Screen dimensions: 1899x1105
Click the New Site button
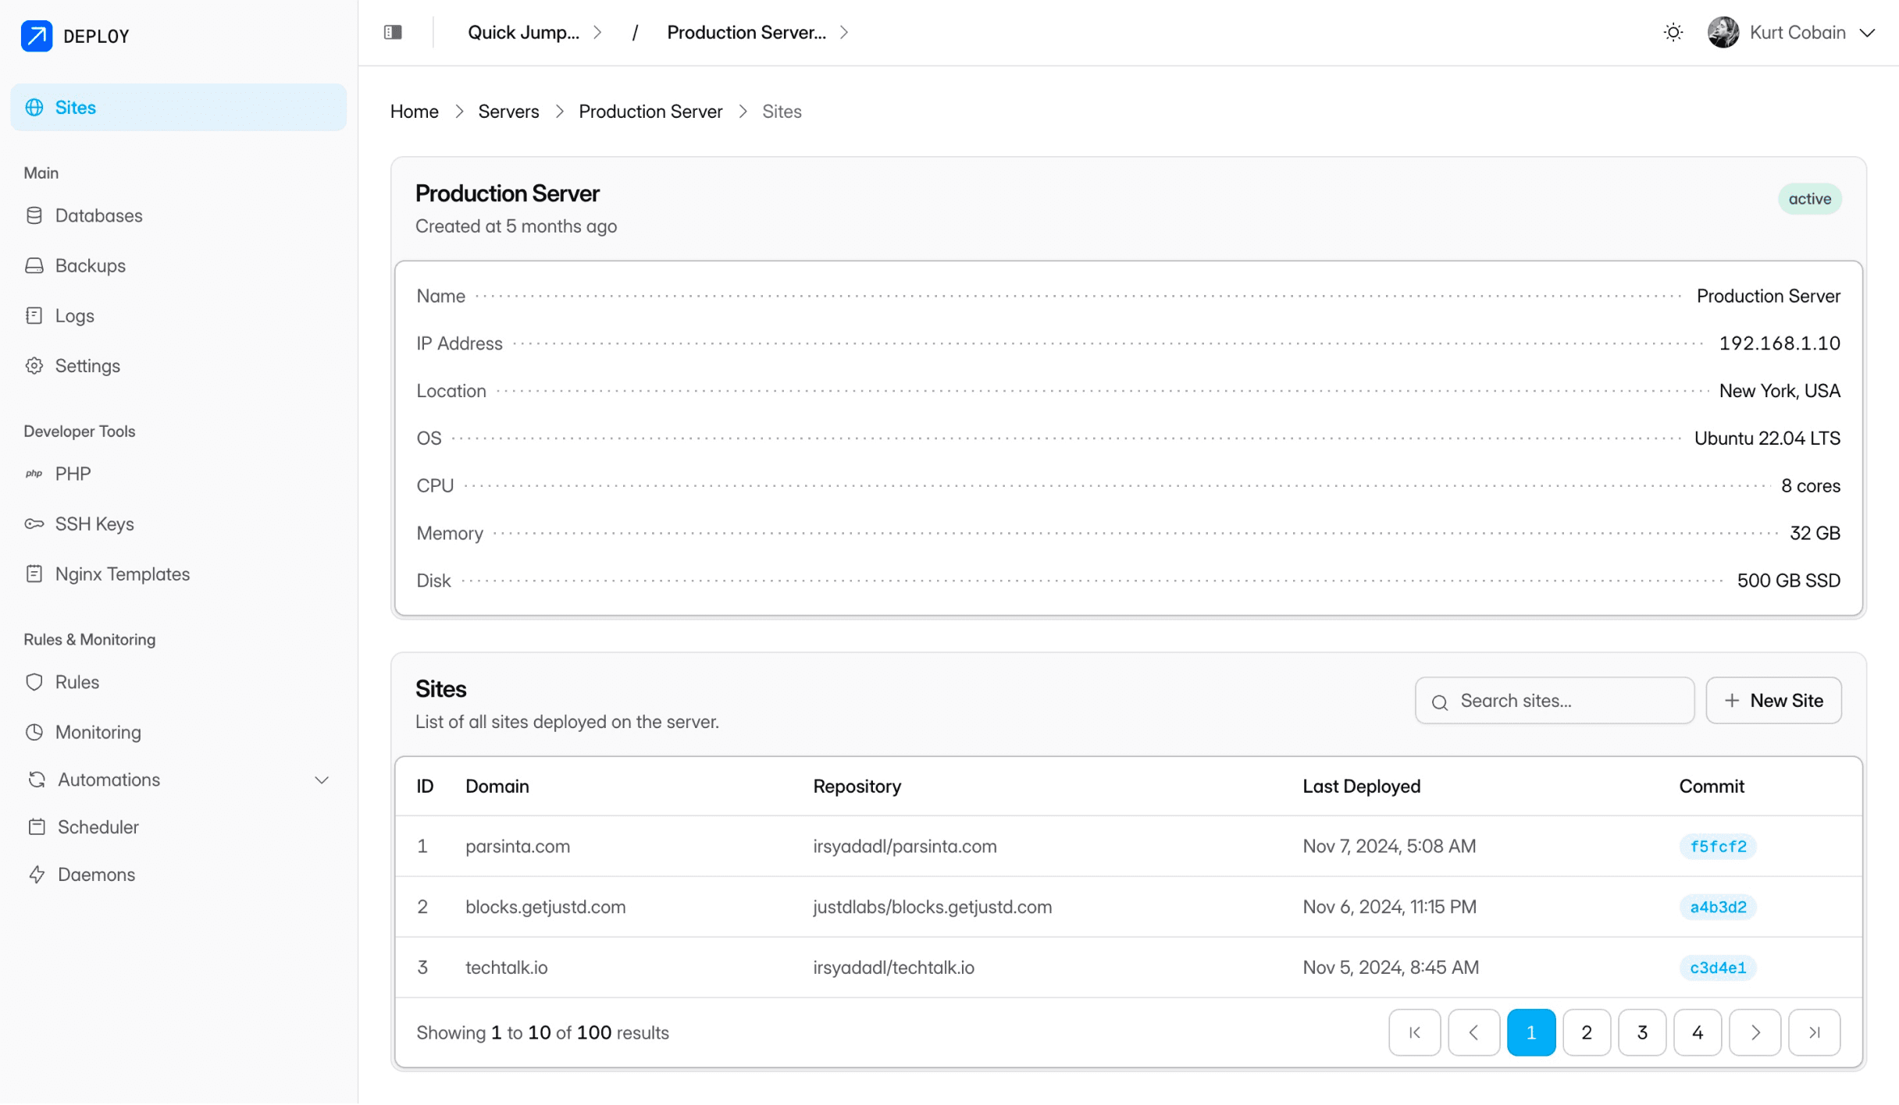pyautogui.click(x=1773, y=701)
